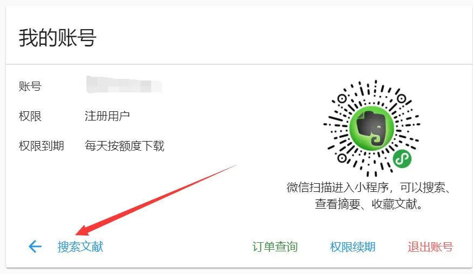Click the 账号 field label
Screen dimensions: 473x274
(30, 86)
